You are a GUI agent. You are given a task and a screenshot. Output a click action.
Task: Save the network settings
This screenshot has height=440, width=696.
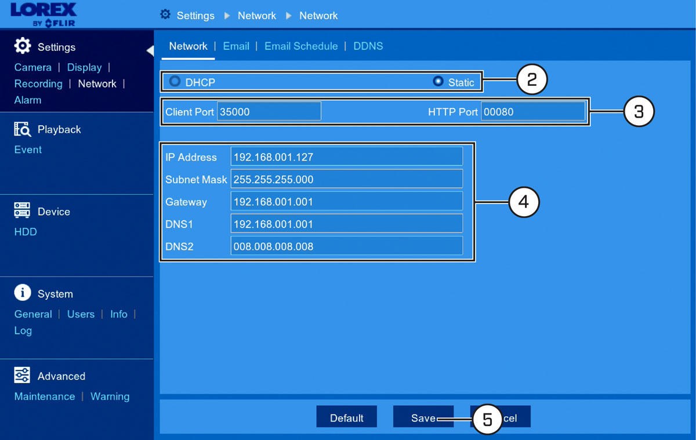tap(423, 417)
